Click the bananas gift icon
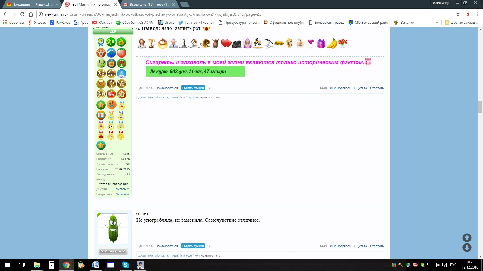 click(332, 44)
